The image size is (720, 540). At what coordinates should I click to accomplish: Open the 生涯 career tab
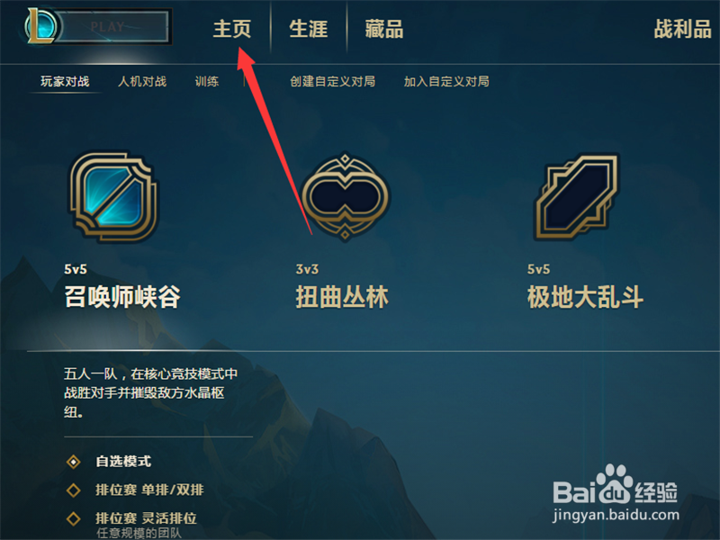308,29
